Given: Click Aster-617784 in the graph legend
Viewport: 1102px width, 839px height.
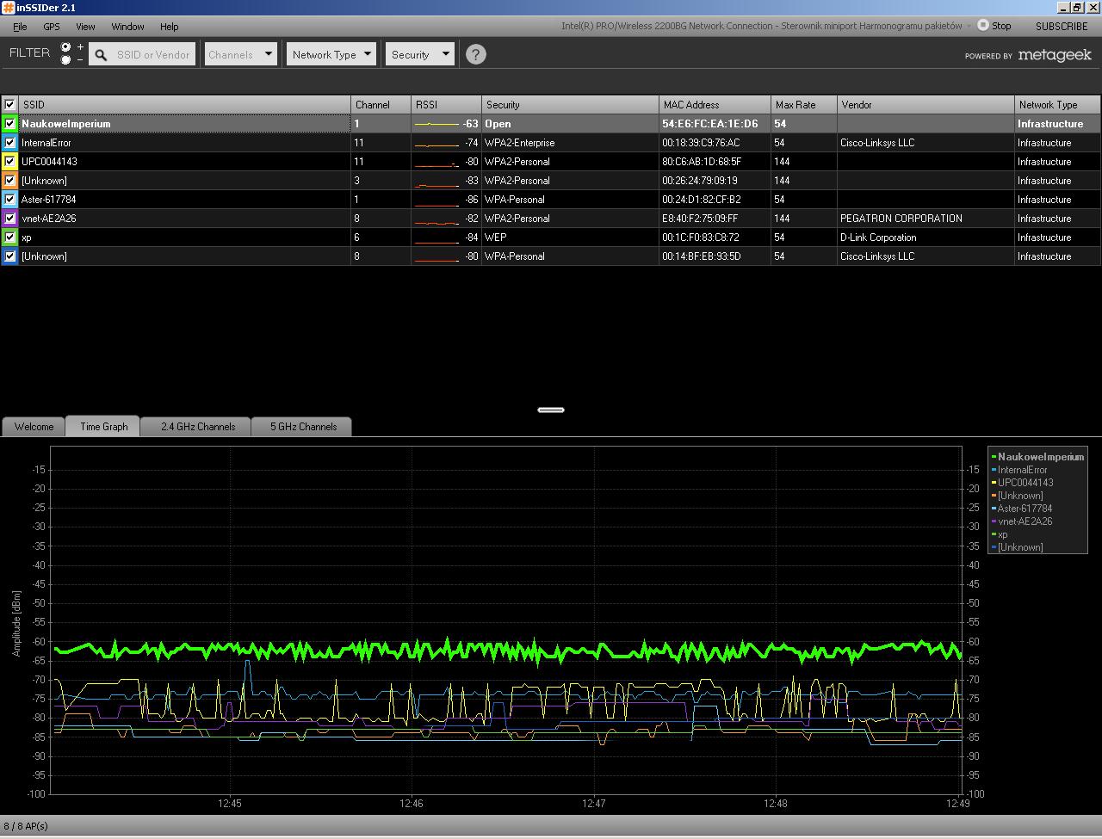Looking at the screenshot, I should coord(1025,509).
